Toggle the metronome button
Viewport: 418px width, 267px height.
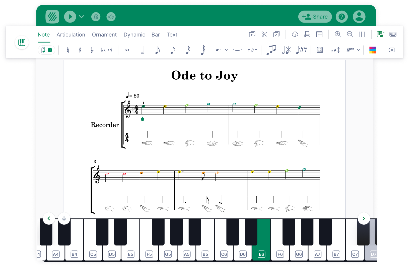pyautogui.click(x=96, y=17)
